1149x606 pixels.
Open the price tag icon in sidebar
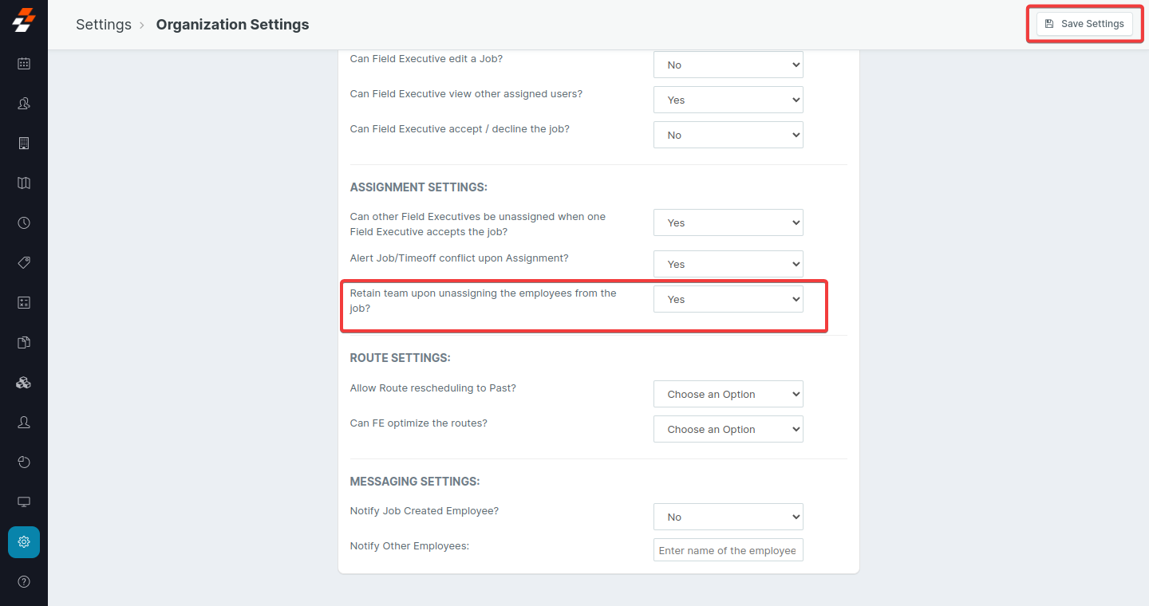[24, 263]
